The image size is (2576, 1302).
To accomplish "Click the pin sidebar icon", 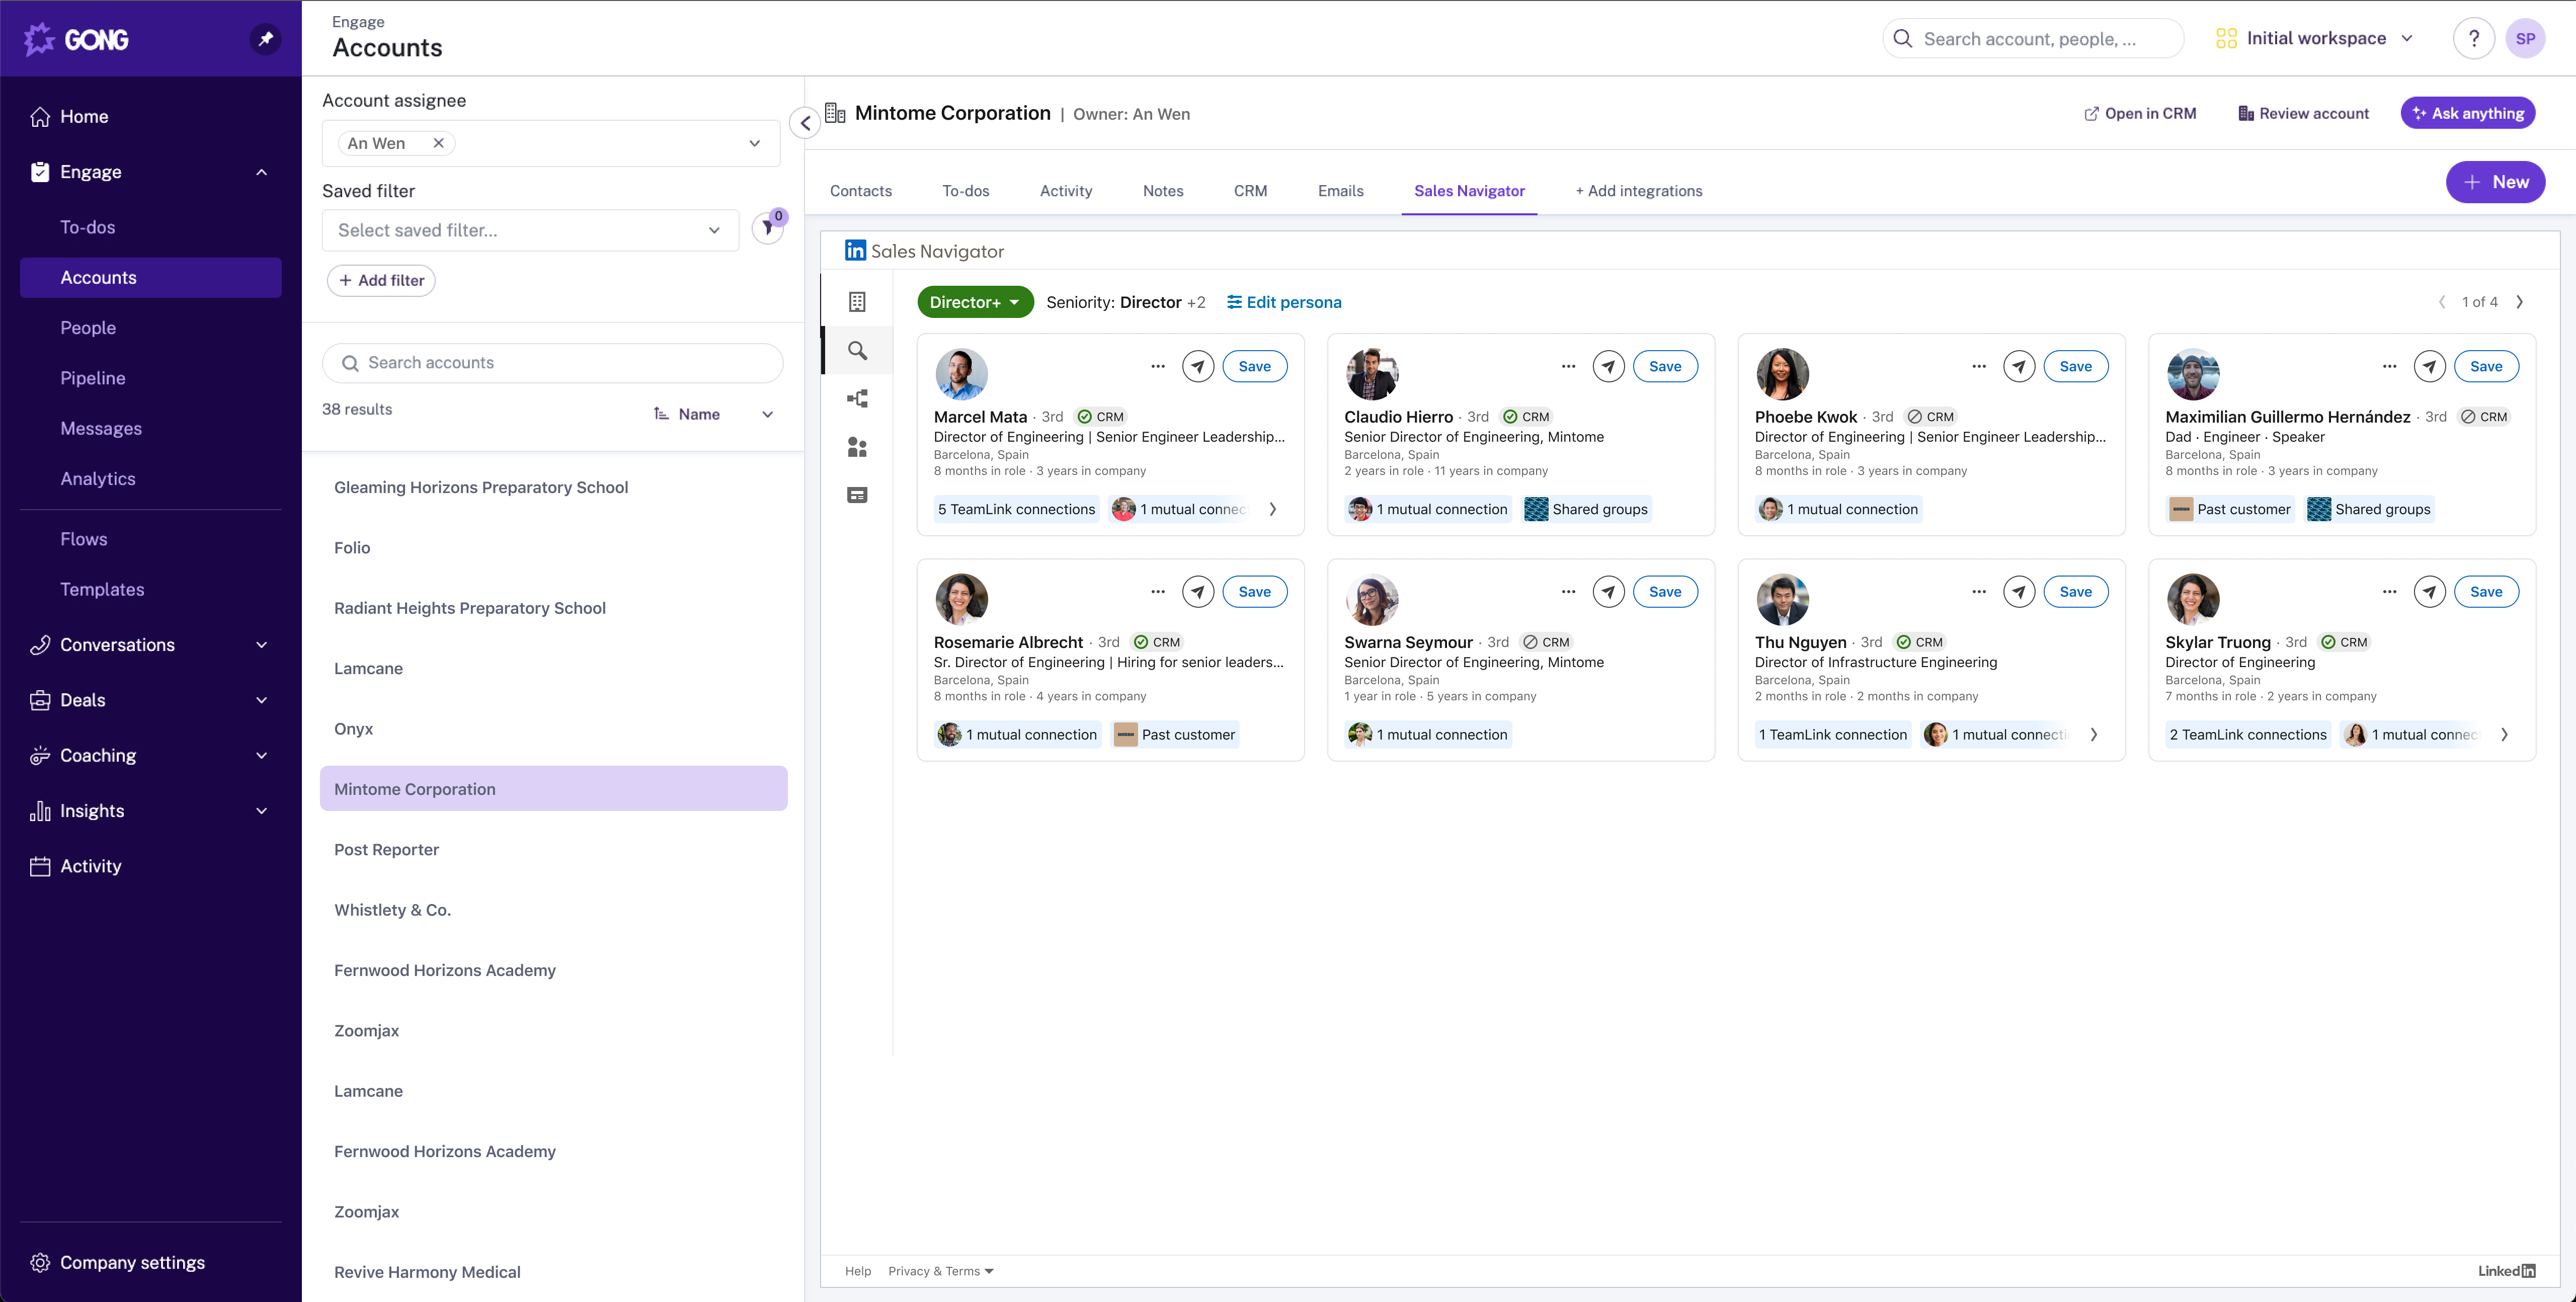I will click(265, 39).
